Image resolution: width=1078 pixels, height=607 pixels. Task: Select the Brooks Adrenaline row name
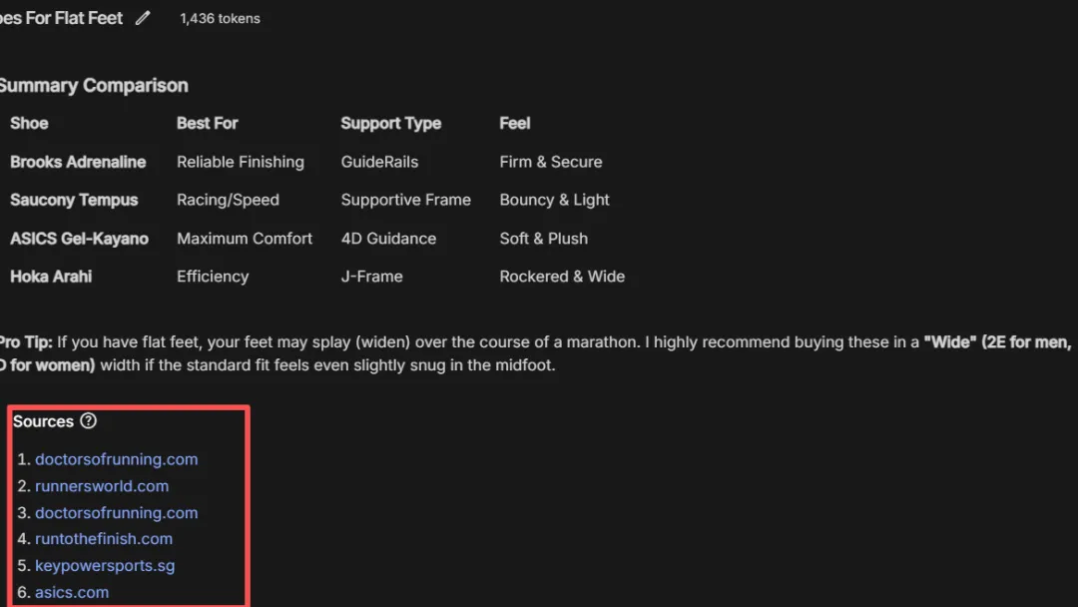pos(78,162)
